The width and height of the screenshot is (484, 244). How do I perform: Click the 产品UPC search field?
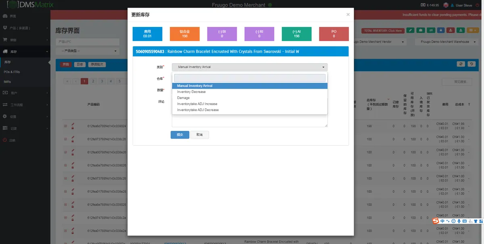tap(87, 42)
